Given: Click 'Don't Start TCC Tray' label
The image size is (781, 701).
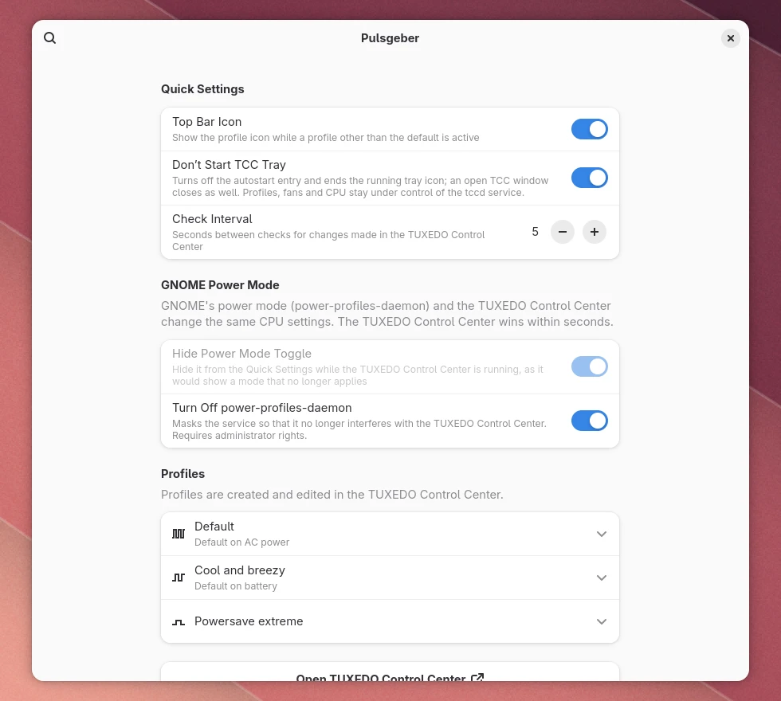Looking at the screenshot, I should (230, 165).
